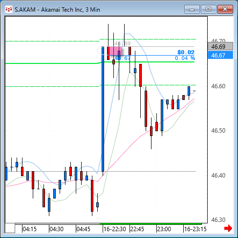Select the pink order rectangle on the chart
Image resolution: width=238 pixels, height=238 pixels.
tap(115, 51)
